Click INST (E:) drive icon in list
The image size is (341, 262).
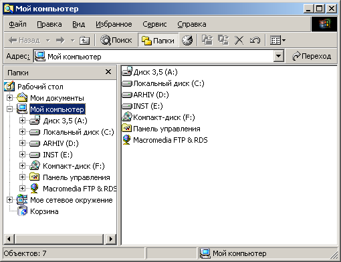click(x=127, y=106)
